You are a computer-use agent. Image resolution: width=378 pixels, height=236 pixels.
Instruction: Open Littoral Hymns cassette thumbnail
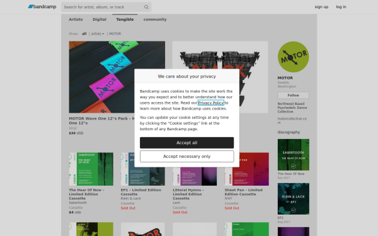tap(195, 176)
